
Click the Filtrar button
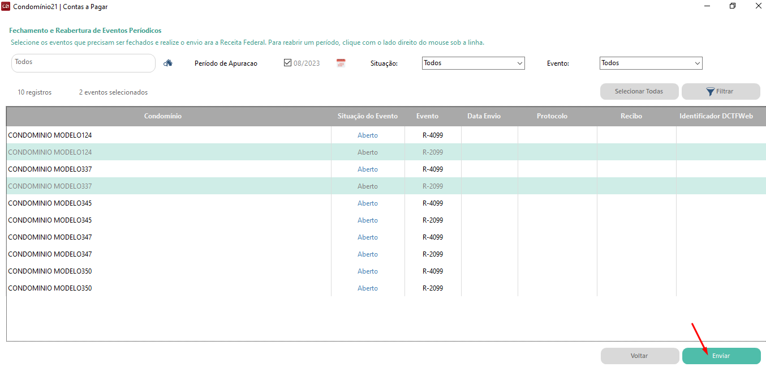point(721,91)
